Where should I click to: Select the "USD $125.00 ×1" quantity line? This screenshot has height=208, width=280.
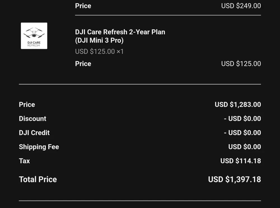click(x=99, y=52)
